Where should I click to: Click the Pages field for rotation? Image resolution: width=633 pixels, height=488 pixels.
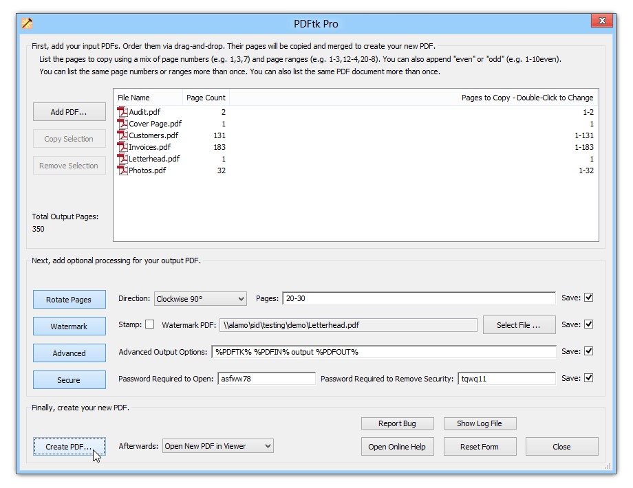pos(418,298)
